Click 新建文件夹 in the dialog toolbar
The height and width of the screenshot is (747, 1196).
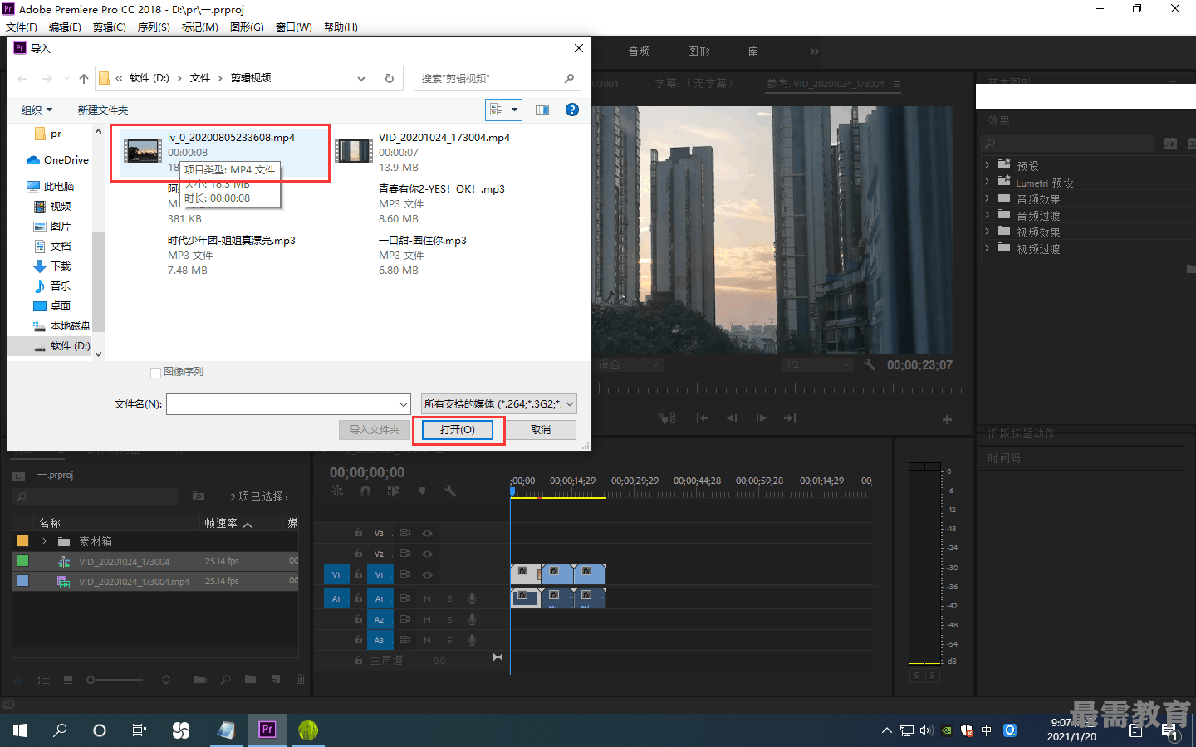point(103,110)
